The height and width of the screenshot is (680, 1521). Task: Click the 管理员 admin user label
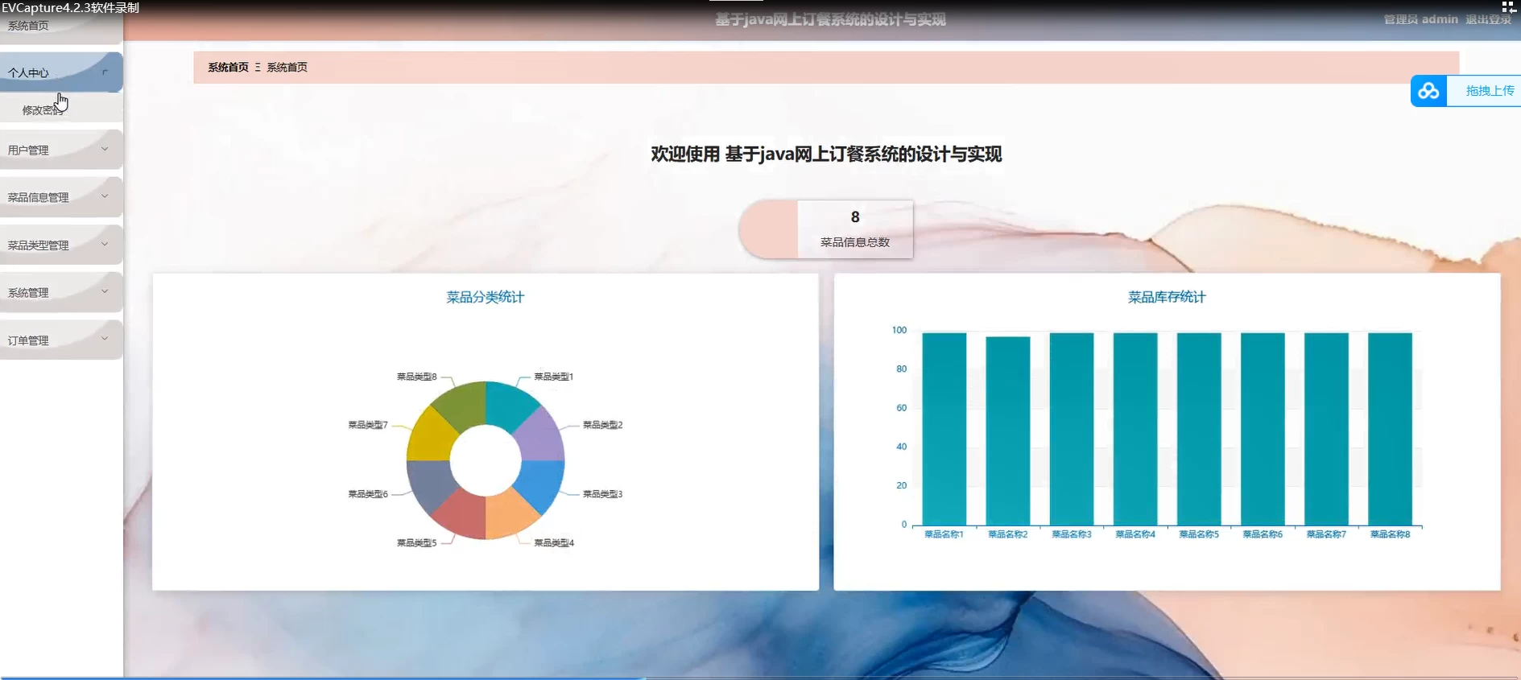point(1420,19)
